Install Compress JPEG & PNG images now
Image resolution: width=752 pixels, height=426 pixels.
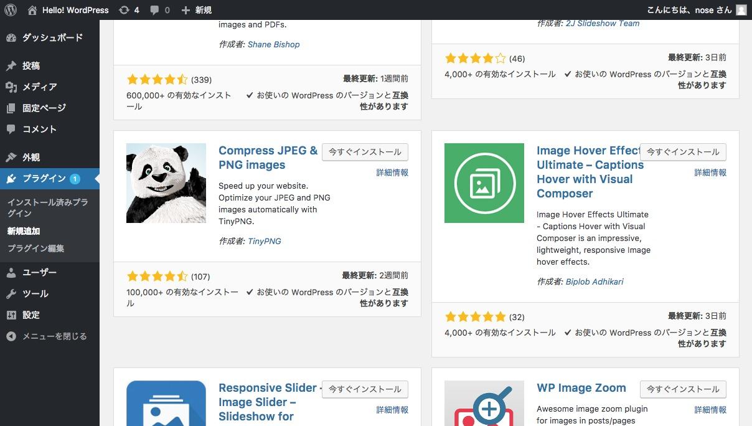(x=365, y=152)
